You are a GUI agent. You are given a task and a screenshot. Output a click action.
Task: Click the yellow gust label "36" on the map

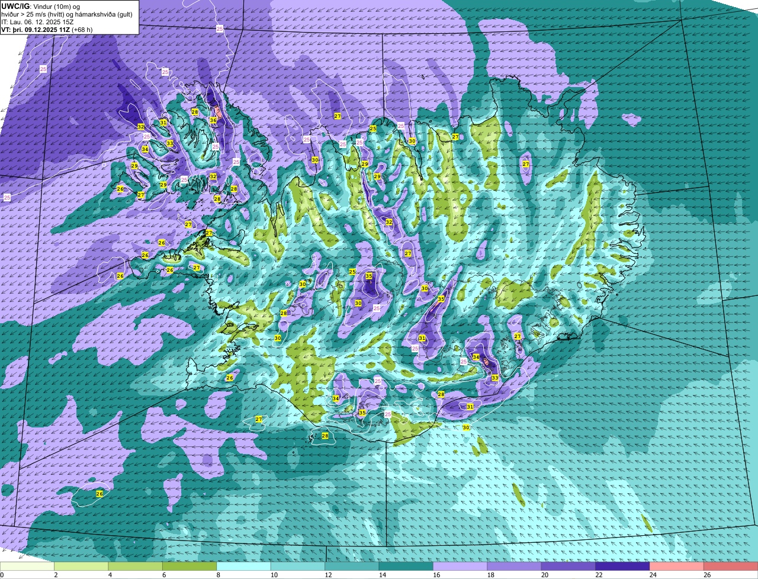(213, 120)
